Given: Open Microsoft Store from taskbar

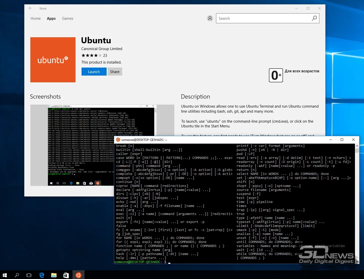Looking at the screenshot, I should tap(66, 275).
